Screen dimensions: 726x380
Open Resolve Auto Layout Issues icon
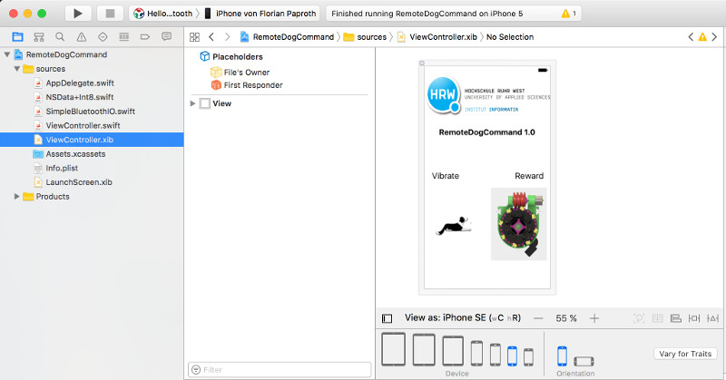click(713, 318)
